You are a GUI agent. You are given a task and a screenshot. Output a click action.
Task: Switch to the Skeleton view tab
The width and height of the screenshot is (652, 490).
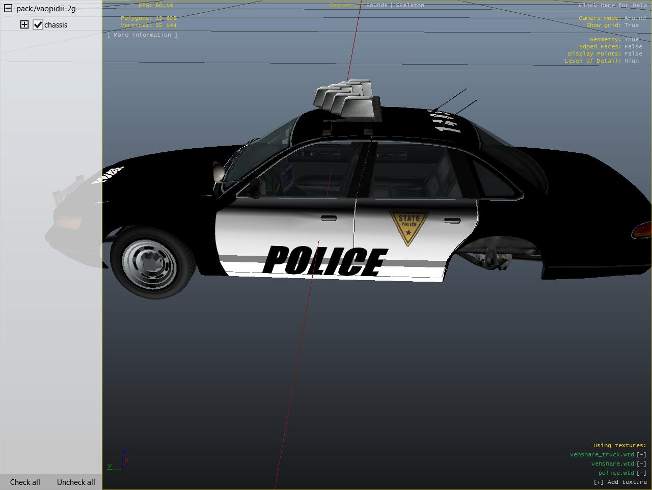coord(410,5)
